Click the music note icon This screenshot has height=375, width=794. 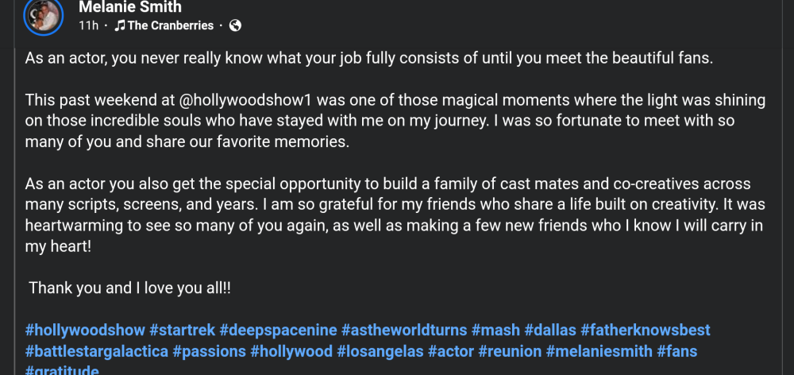pyautogui.click(x=119, y=25)
